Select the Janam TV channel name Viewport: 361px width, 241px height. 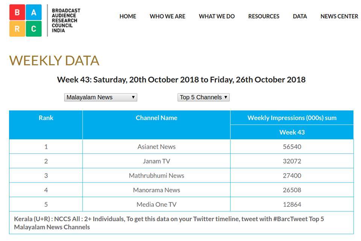tap(156, 161)
